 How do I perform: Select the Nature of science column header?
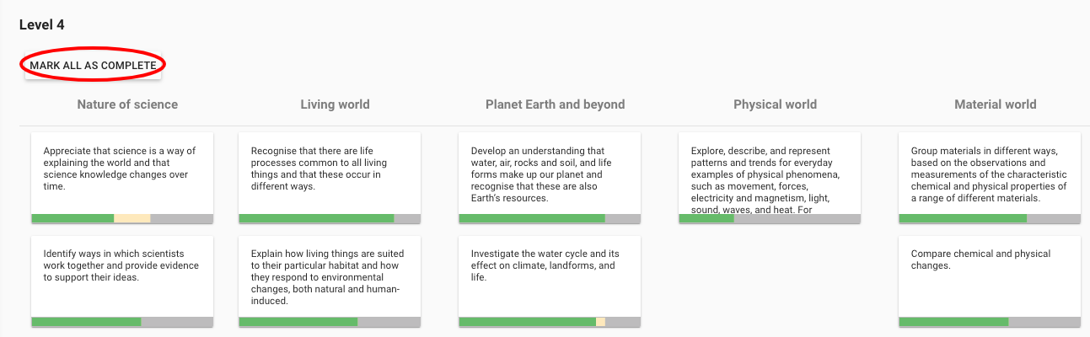coord(127,104)
